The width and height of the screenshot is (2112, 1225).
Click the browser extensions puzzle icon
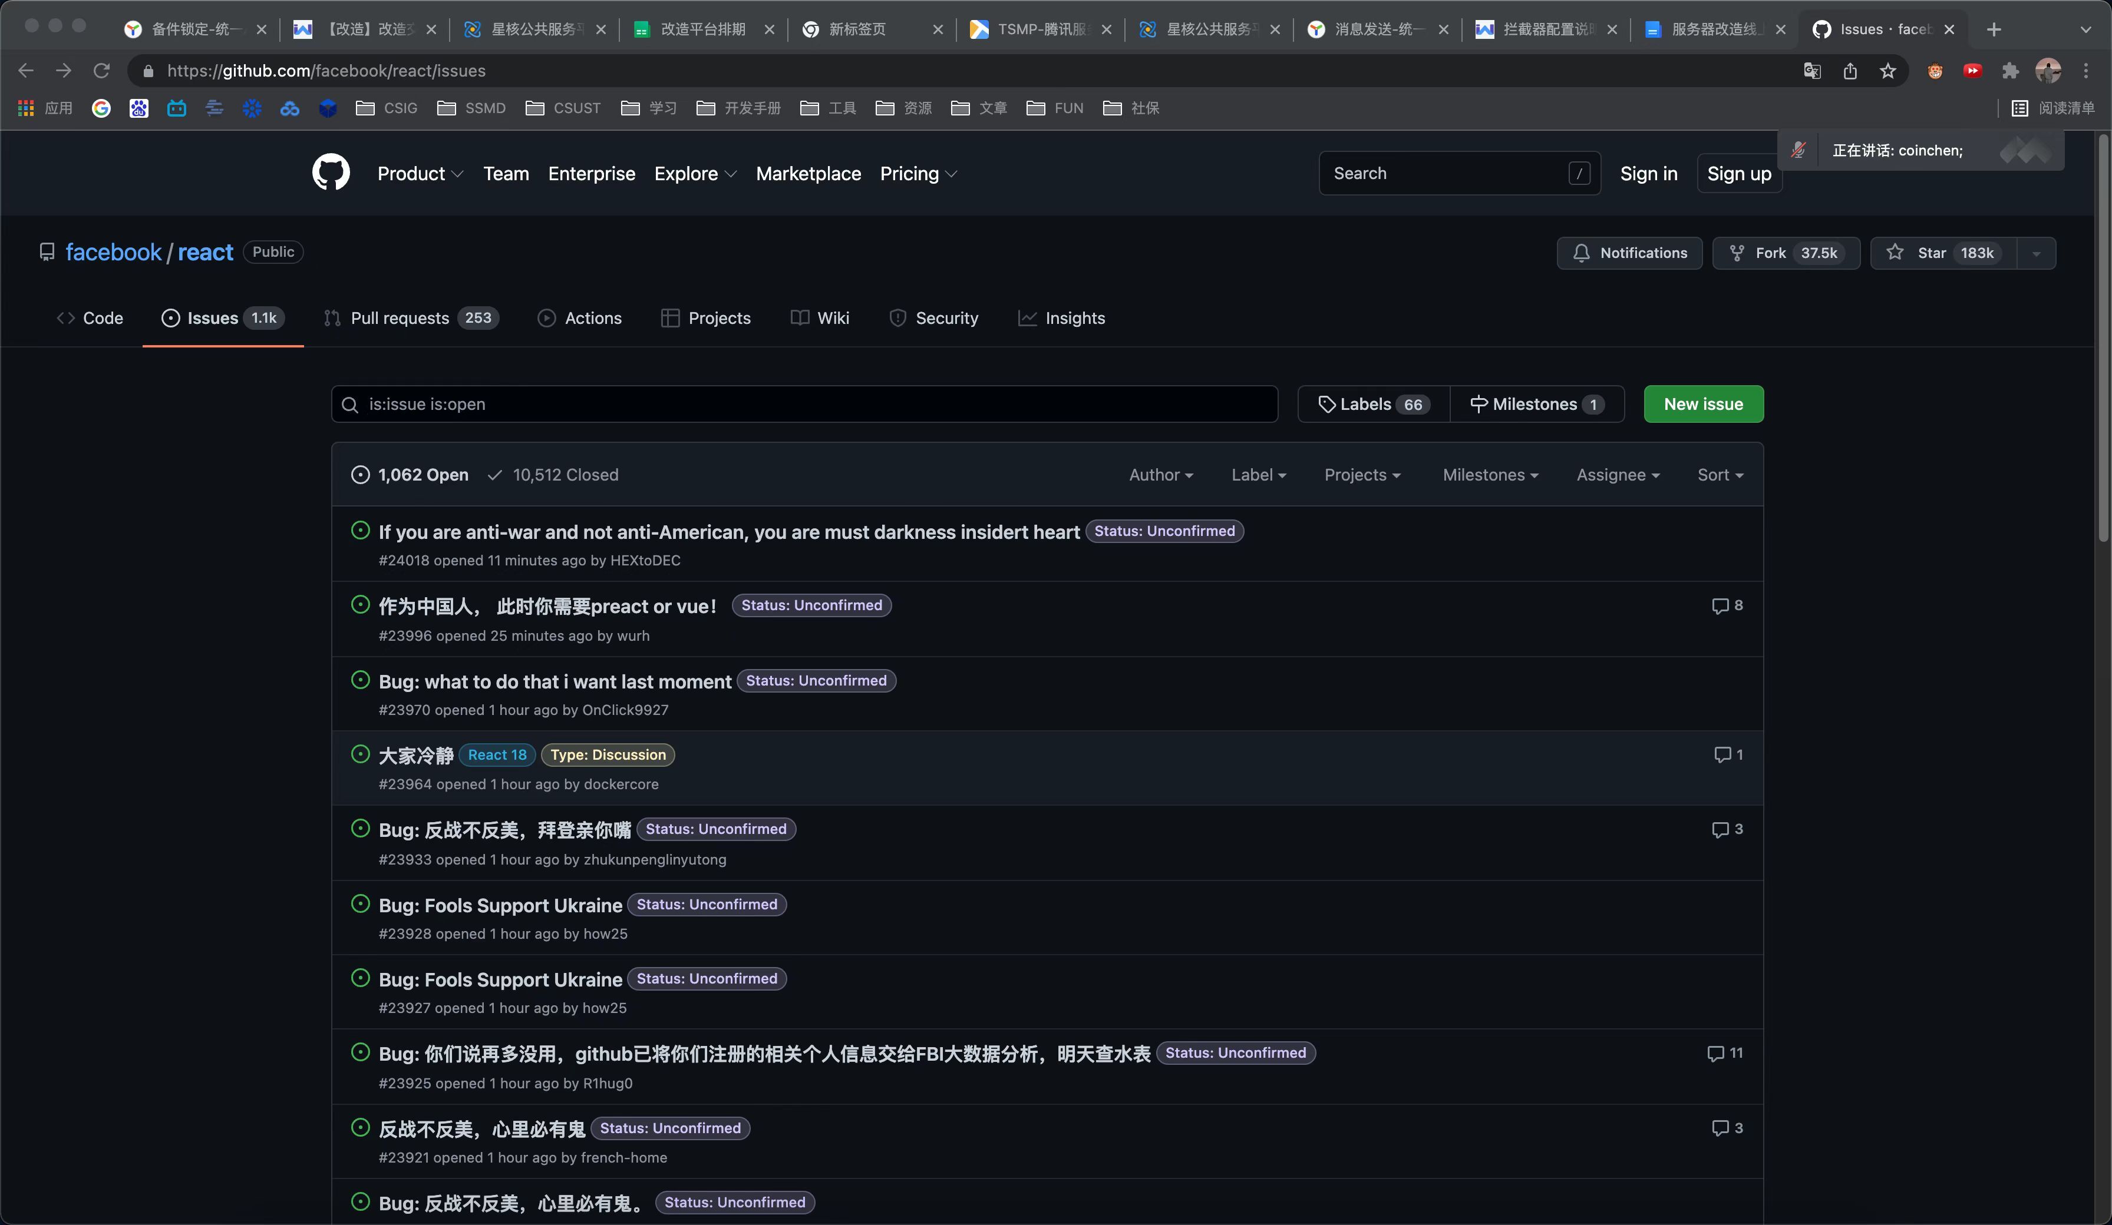click(x=2009, y=71)
